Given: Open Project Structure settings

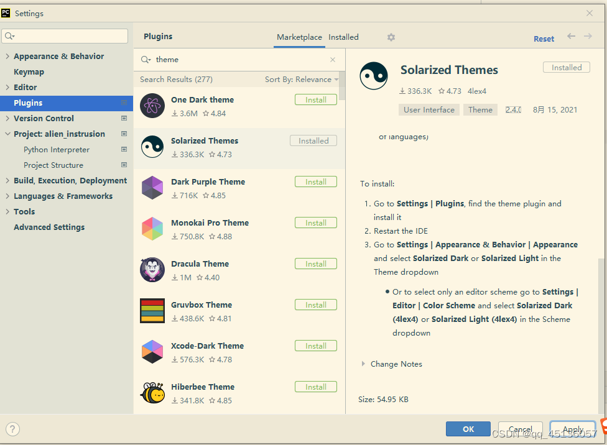Looking at the screenshot, I should click(x=53, y=165).
